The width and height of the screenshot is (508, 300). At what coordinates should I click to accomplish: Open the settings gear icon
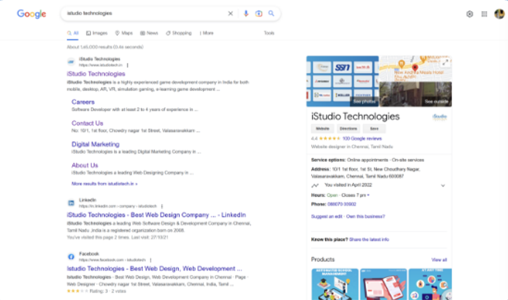[x=470, y=14]
